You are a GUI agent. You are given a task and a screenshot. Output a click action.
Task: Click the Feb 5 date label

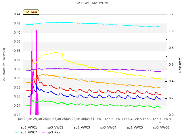pyautogui.click(x=138, y=119)
